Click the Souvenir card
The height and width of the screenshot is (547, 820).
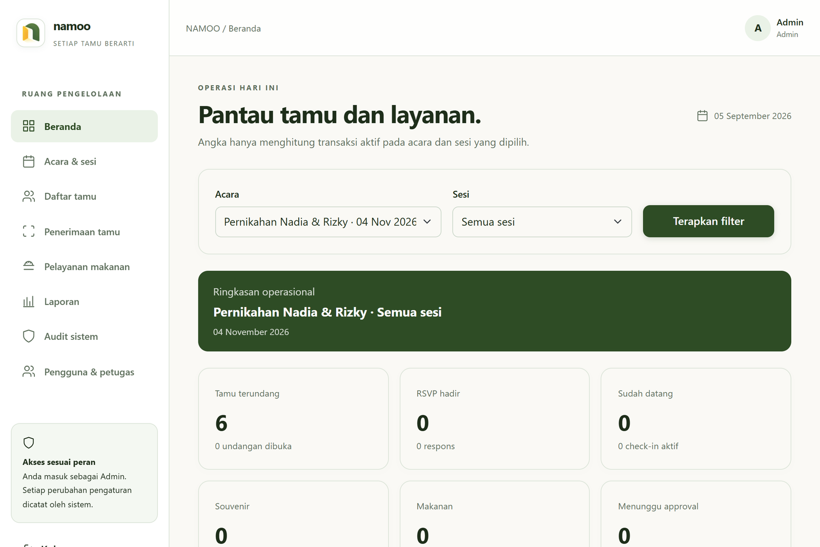293,514
